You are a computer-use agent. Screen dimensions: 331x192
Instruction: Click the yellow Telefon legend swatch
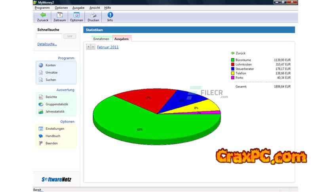[x=233, y=73]
